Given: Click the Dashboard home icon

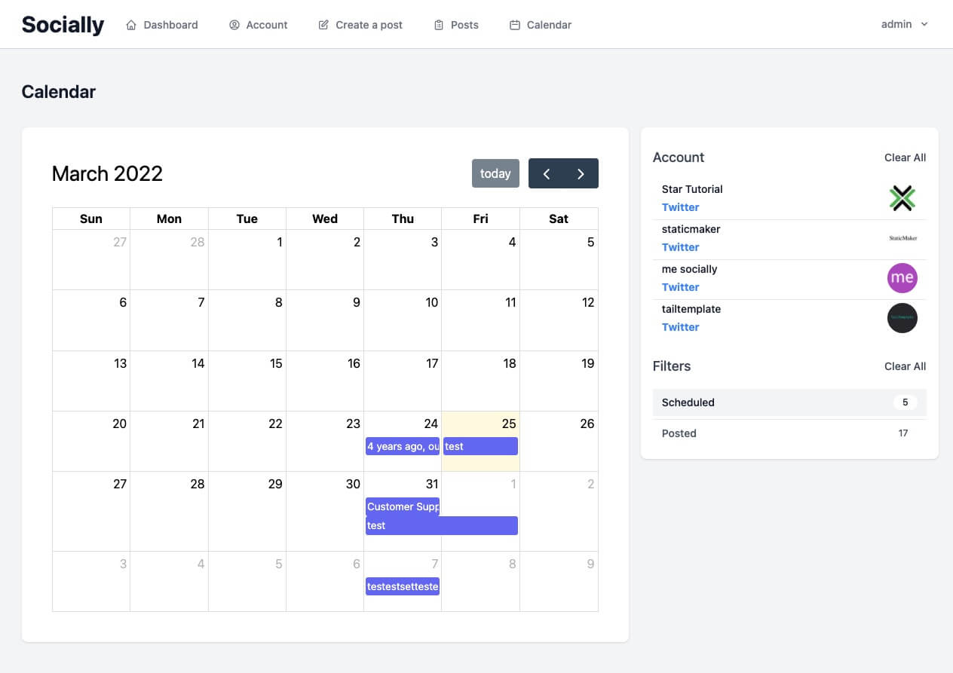Looking at the screenshot, I should pos(131,25).
